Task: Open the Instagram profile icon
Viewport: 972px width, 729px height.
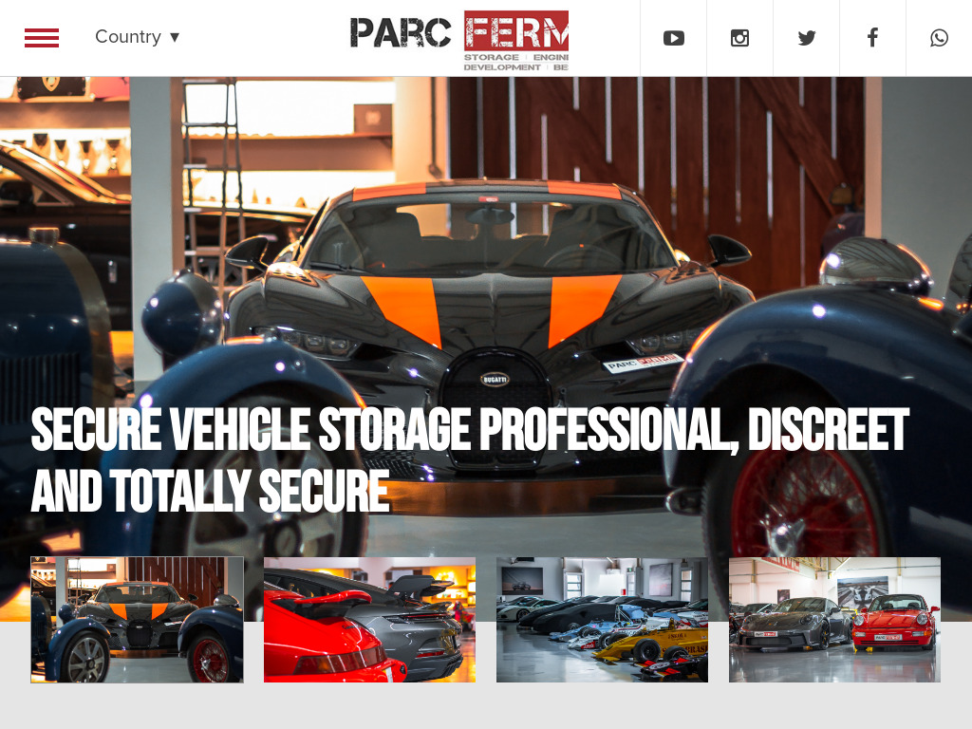Action: click(x=739, y=38)
